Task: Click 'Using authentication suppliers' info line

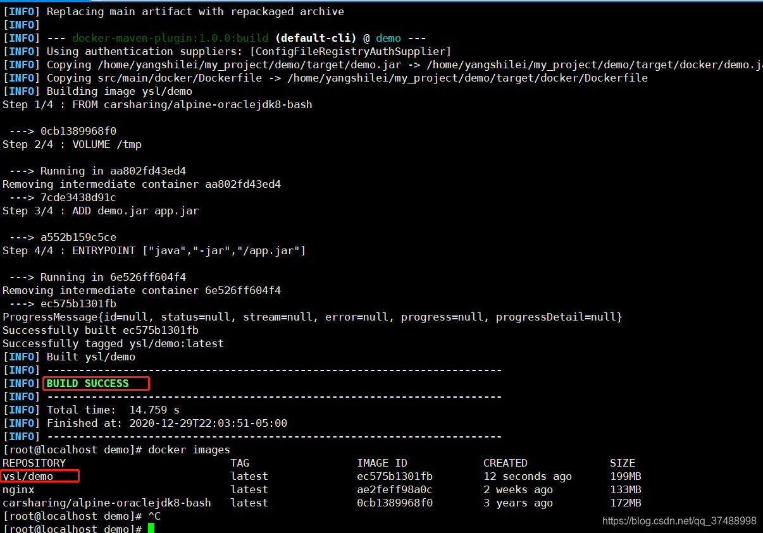Action: click(227, 51)
